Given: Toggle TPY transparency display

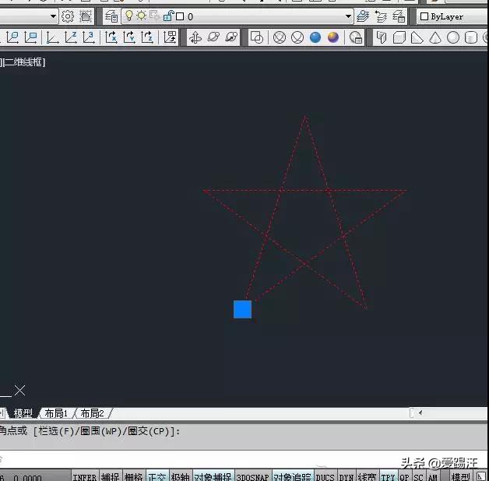Looking at the screenshot, I should [388, 477].
